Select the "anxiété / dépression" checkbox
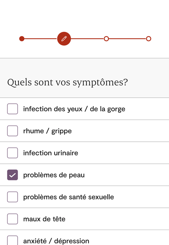 12,240
